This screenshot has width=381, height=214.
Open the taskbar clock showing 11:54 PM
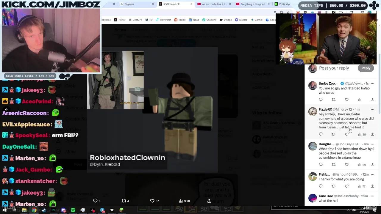[364, 210]
